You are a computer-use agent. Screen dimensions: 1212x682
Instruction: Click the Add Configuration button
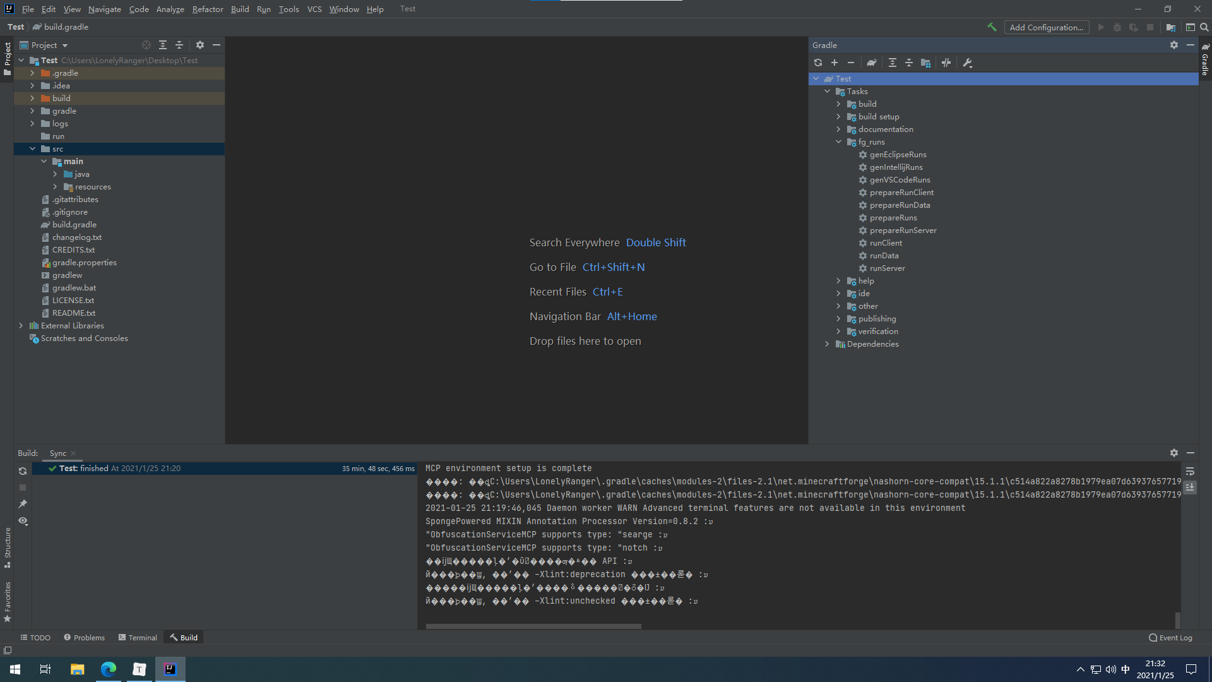click(x=1046, y=27)
